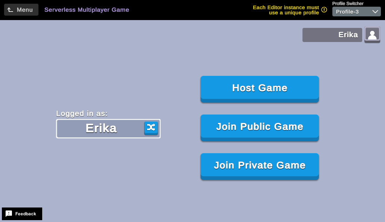Screen dimensions: 385x222
Task: Open the Menu button
Action: 21,10
